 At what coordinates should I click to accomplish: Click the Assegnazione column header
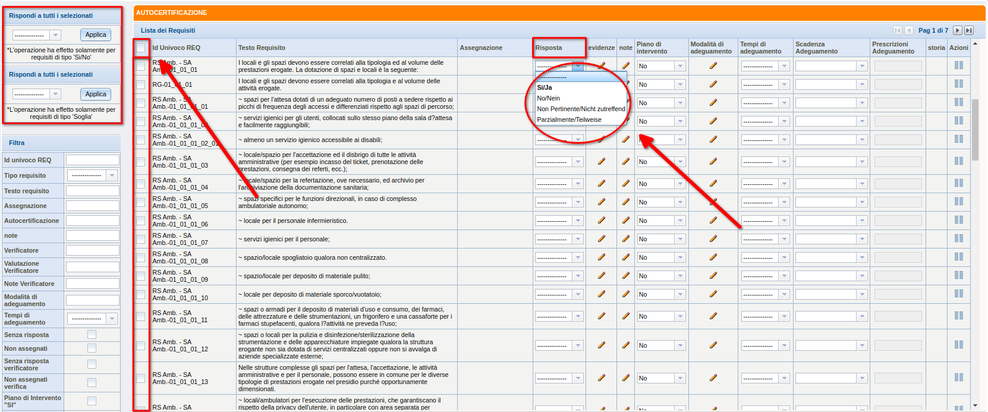point(481,48)
